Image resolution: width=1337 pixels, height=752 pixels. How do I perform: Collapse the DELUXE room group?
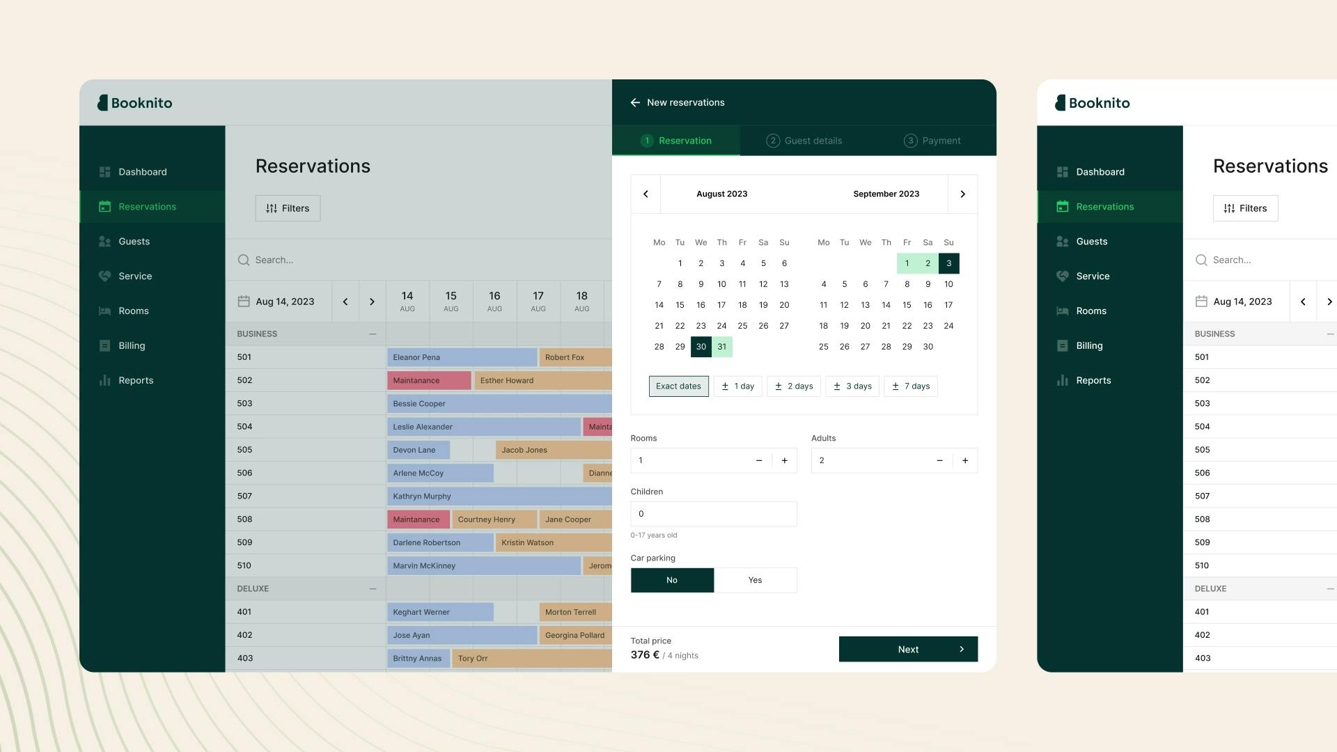point(373,589)
